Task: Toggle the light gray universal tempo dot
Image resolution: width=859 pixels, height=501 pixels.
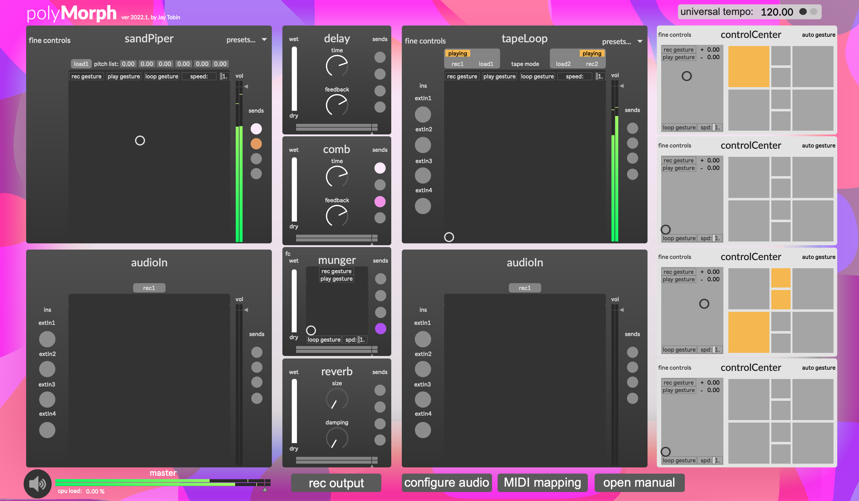Action: [x=814, y=12]
